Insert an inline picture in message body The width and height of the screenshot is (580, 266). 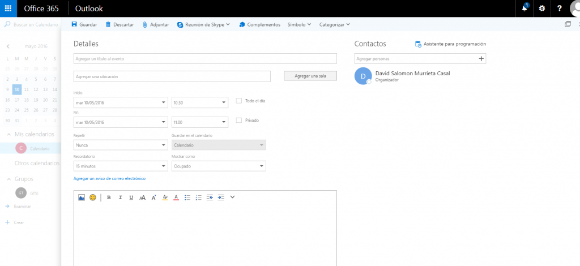pos(81,198)
